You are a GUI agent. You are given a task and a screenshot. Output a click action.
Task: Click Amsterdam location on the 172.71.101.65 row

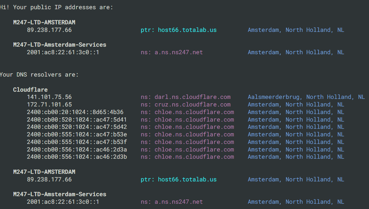[x=296, y=104]
